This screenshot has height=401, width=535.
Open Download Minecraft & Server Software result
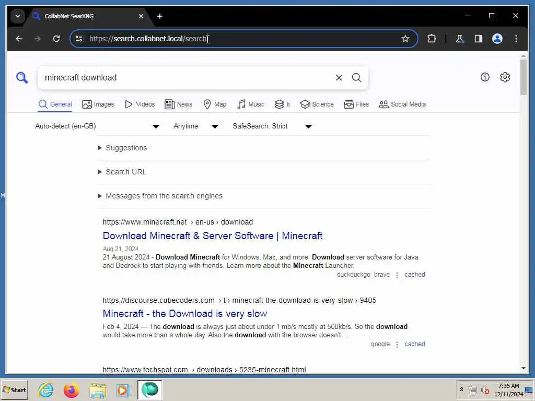pos(213,236)
